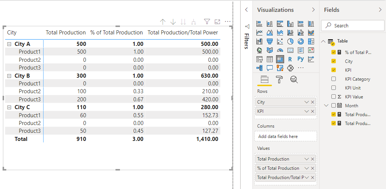
Task: Open dropdown for Total Production value
Action: (x=307, y=159)
